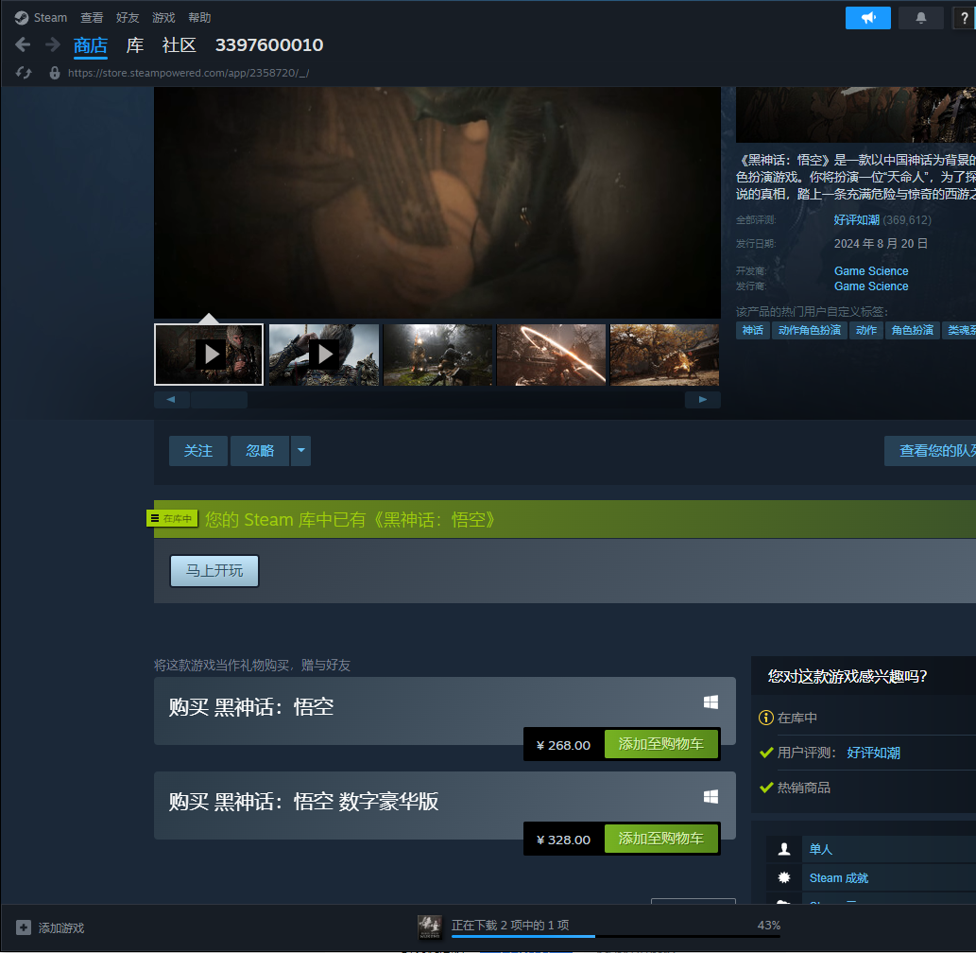This screenshot has height=953, width=976.
Task: Click the 在库中 badge with list icon
Action: click(172, 518)
